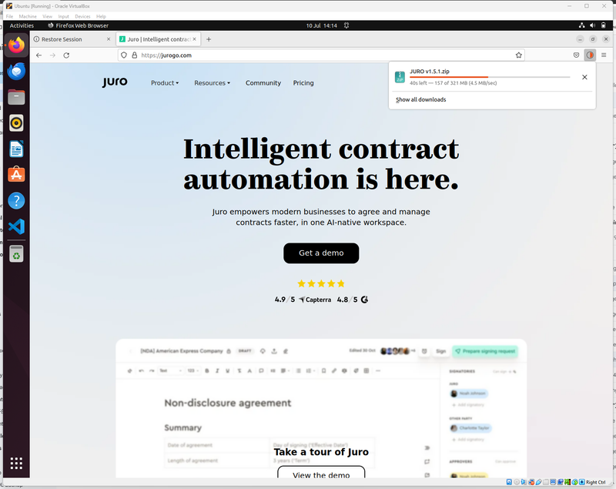
Task: Launch Thunderbird Mail from the dock
Action: 16,71
